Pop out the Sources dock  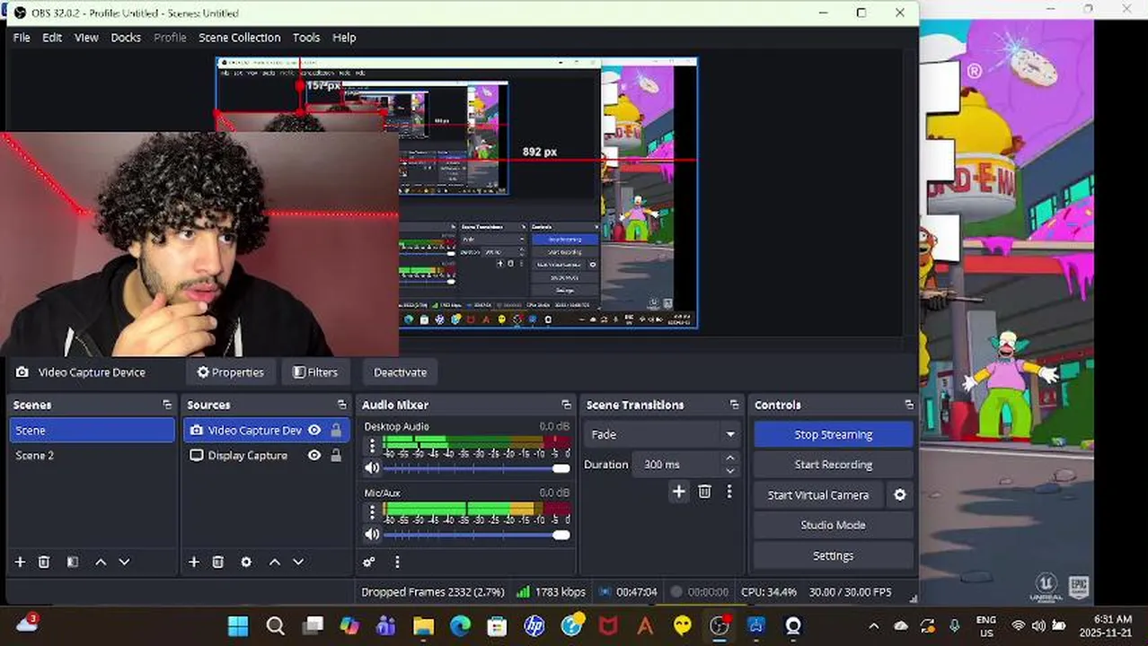pos(341,405)
